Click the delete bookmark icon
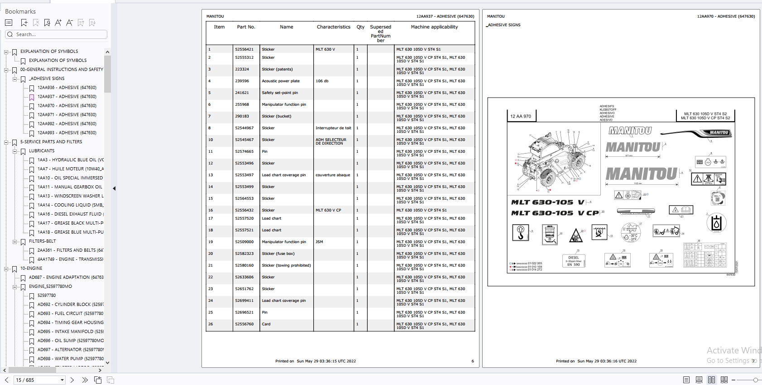The width and height of the screenshot is (762, 385). [x=36, y=23]
